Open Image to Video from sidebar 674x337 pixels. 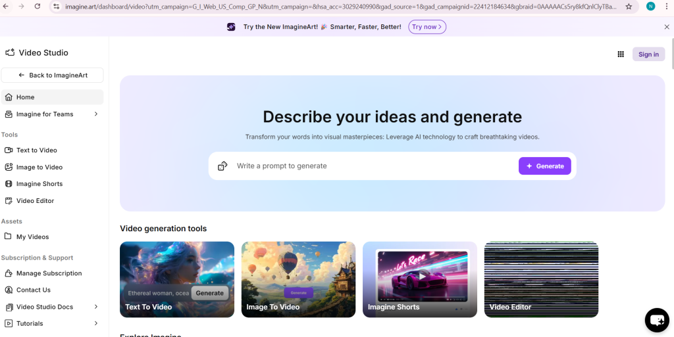(39, 168)
